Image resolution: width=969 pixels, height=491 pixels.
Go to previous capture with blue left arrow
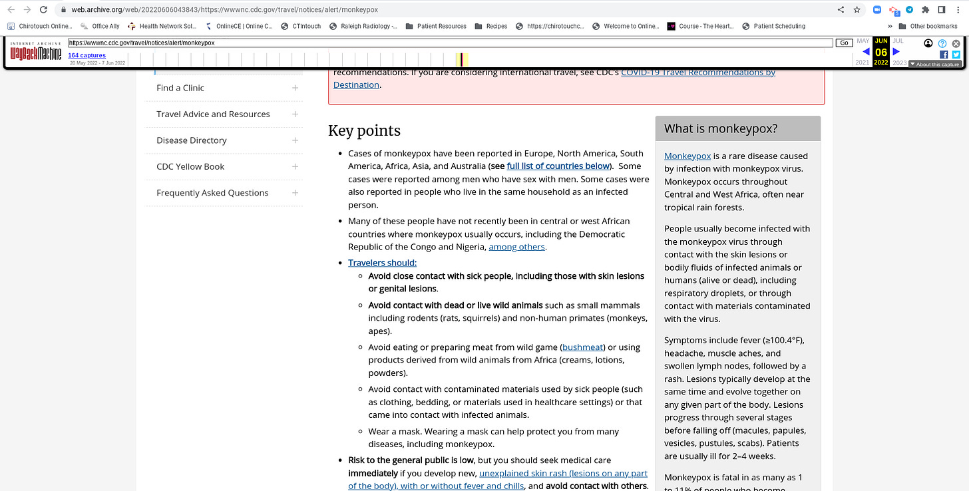pos(866,51)
